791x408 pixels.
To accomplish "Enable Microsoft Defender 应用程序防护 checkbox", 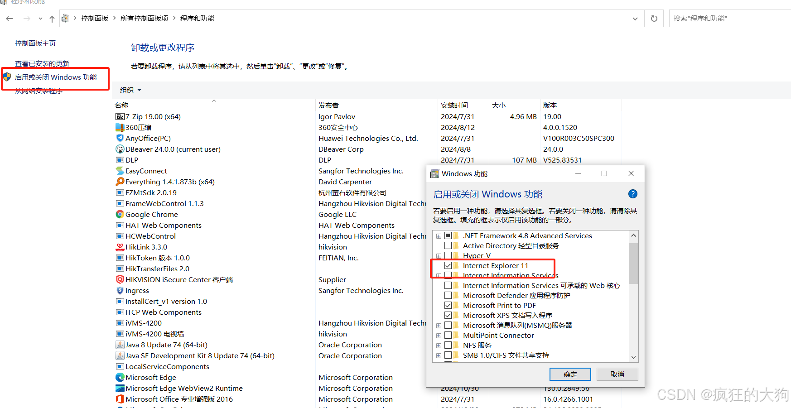I will [448, 295].
